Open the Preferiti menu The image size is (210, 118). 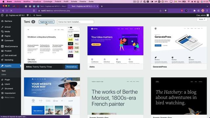click(x=58, y=1)
